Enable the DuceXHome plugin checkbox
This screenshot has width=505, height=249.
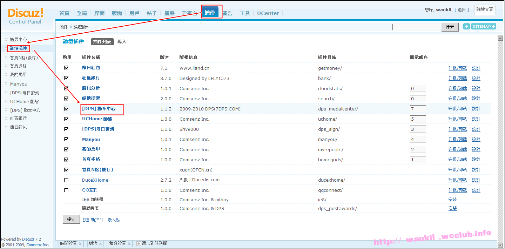coord(66,180)
